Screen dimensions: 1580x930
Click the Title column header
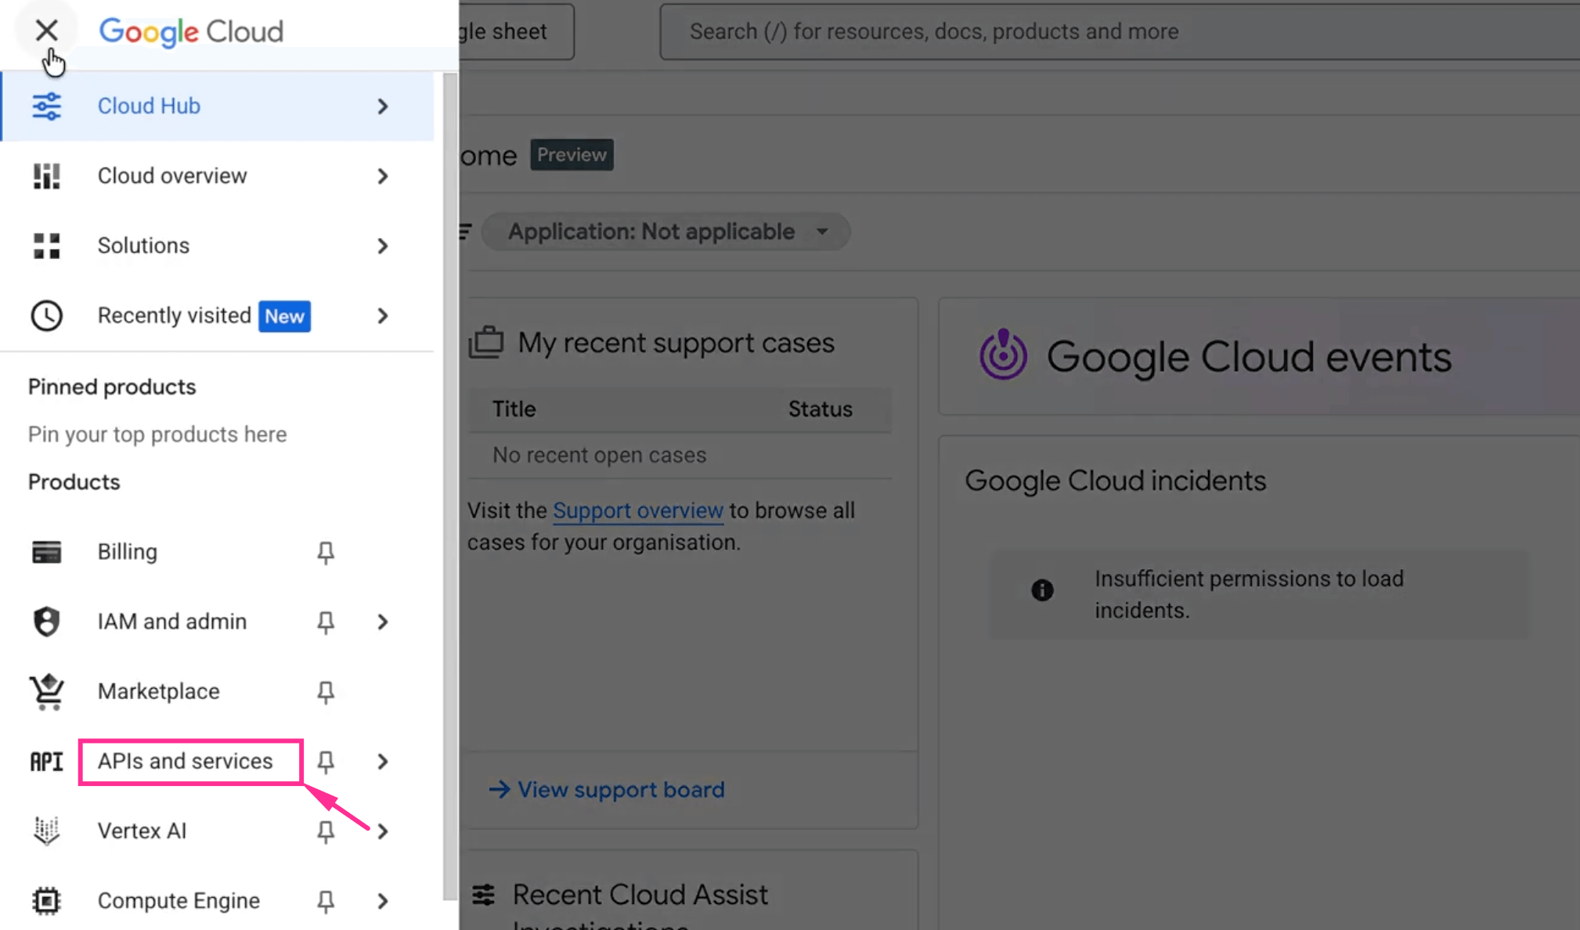coord(514,409)
